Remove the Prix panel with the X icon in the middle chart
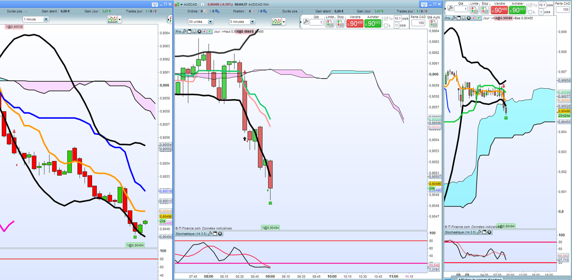 coord(199,32)
